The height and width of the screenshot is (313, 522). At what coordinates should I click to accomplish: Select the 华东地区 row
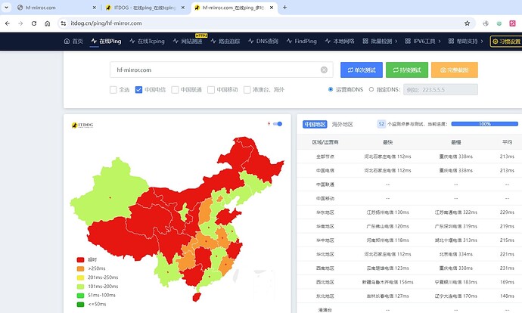pyautogui.click(x=409, y=212)
